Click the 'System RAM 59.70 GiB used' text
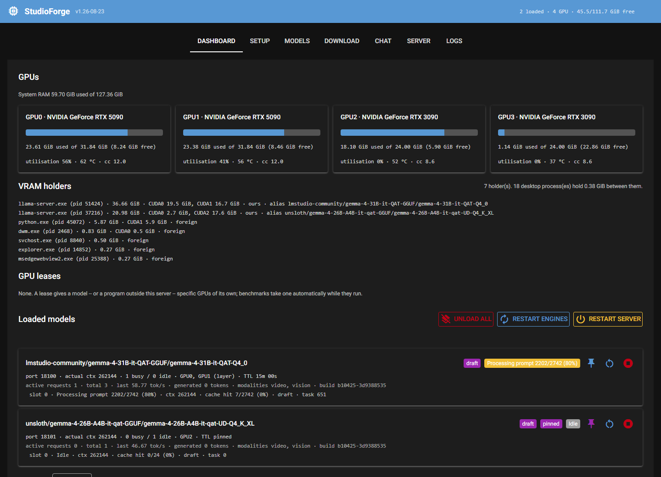The height and width of the screenshot is (477, 661). click(x=70, y=94)
